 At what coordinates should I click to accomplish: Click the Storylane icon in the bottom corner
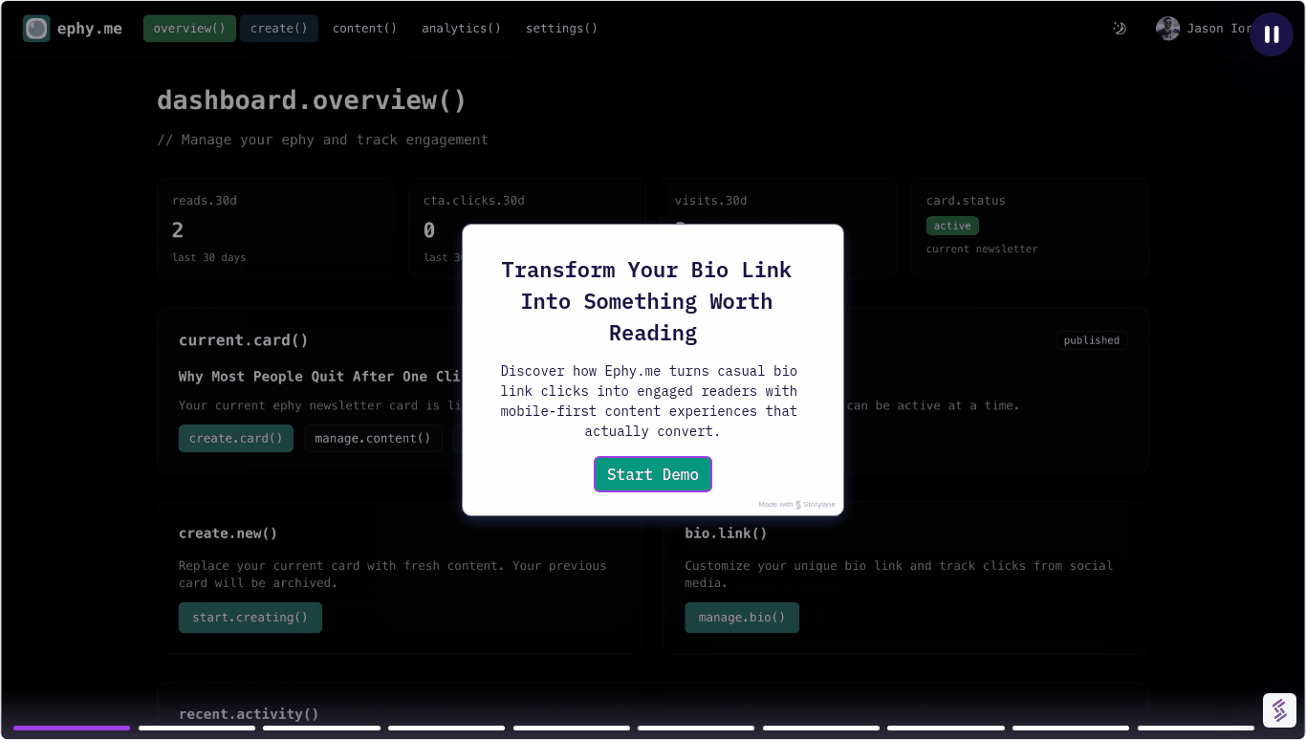tap(1279, 710)
